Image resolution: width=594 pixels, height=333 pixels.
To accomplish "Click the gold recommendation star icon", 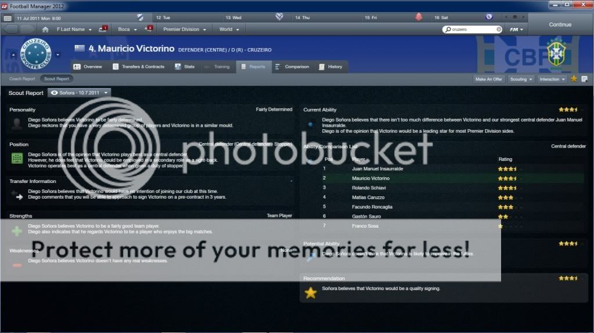I will (x=310, y=293).
